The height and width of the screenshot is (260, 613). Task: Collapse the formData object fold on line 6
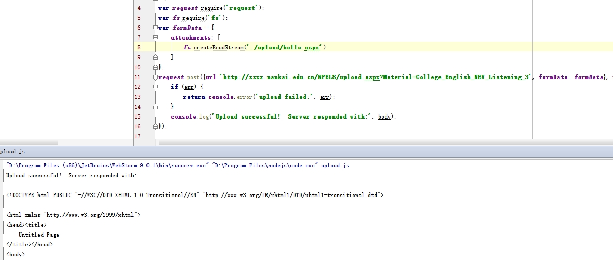pos(155,28)
